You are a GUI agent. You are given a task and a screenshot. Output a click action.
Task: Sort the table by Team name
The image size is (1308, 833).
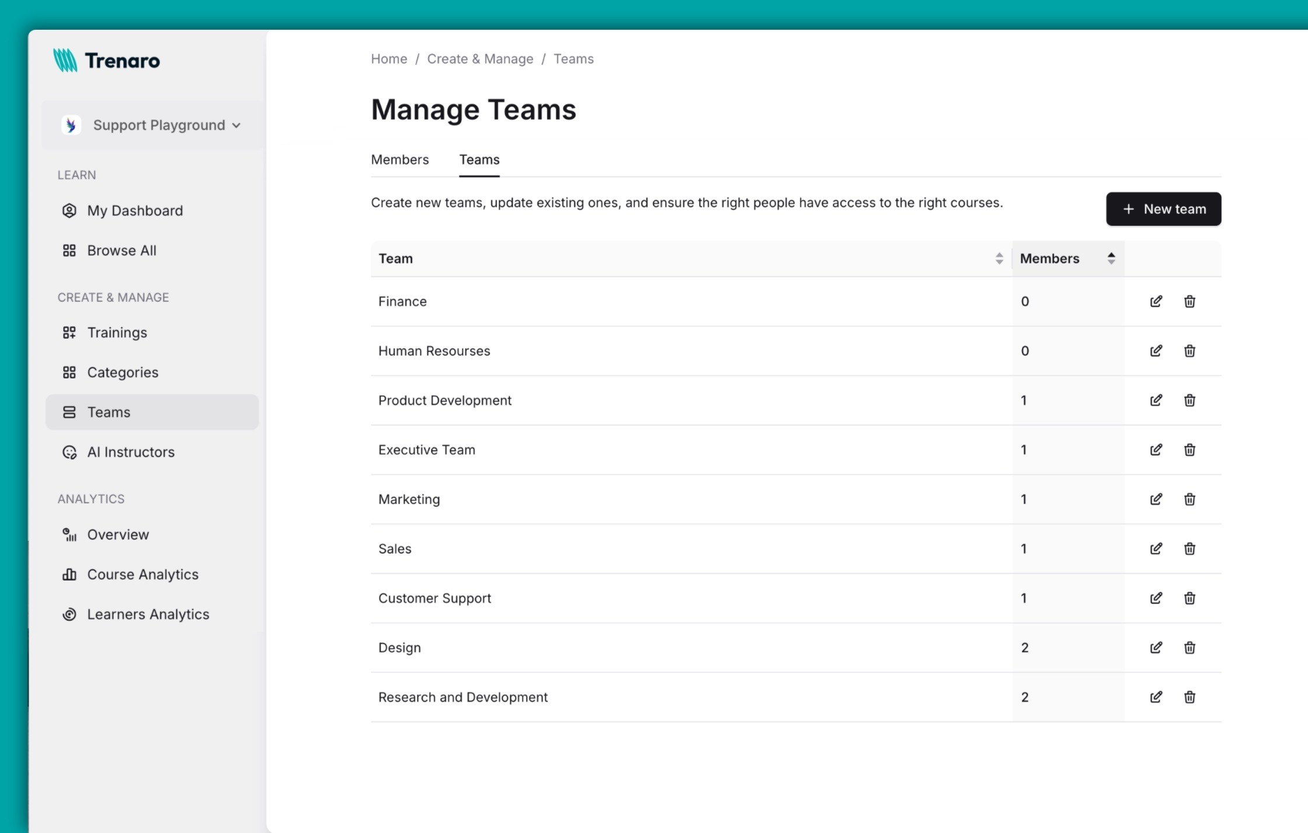(x=999, y=258)
